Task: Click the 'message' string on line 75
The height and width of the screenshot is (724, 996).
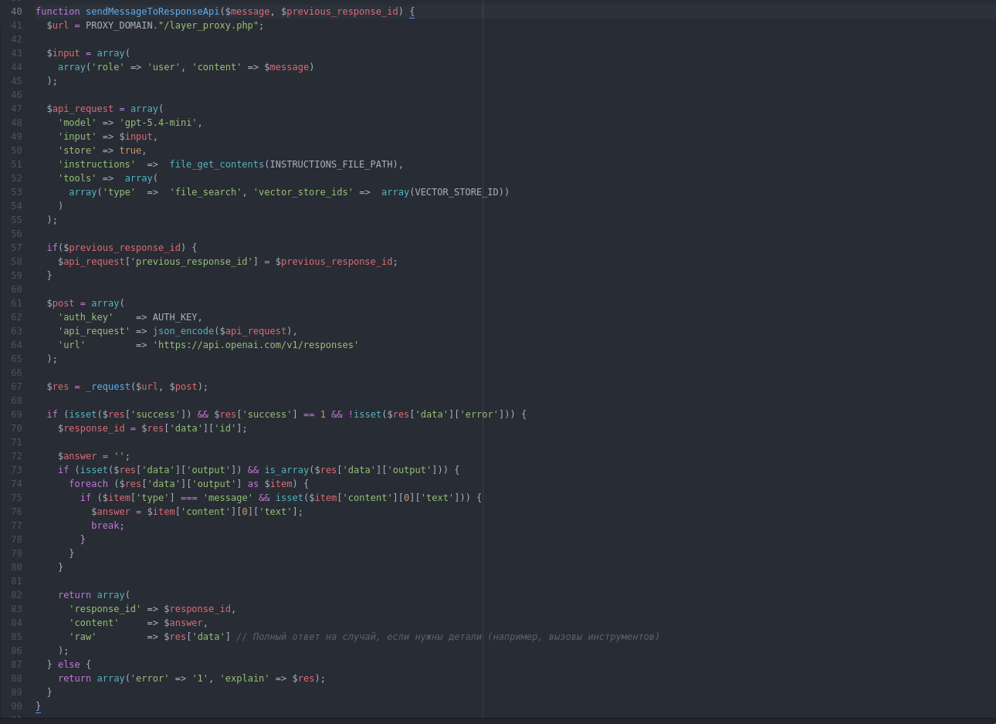Action: pos(228,498)
